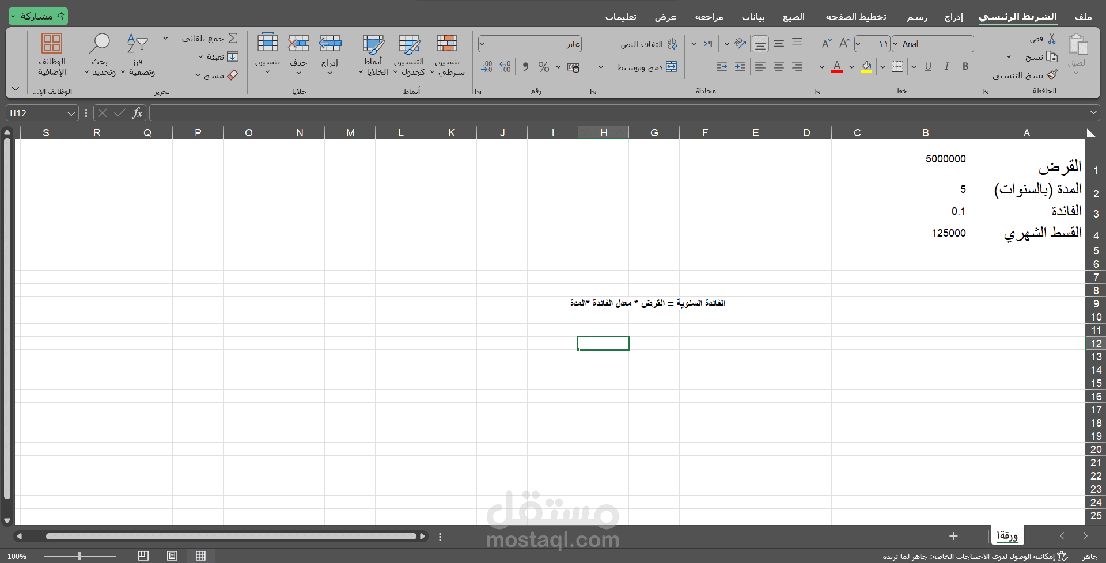This screenshot has height=563, width=1106.
Task: Switch to the Page Layout (تخطيط الصفحة) tab
Action: pos(856,17)
